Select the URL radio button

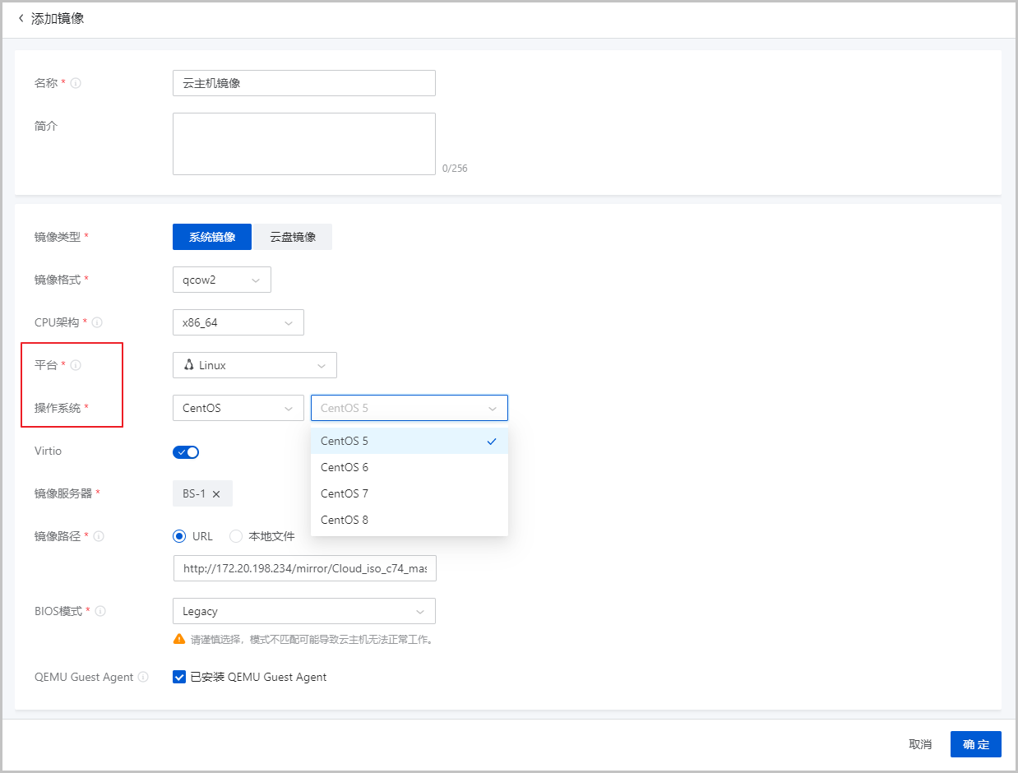(x=179, y=536)
